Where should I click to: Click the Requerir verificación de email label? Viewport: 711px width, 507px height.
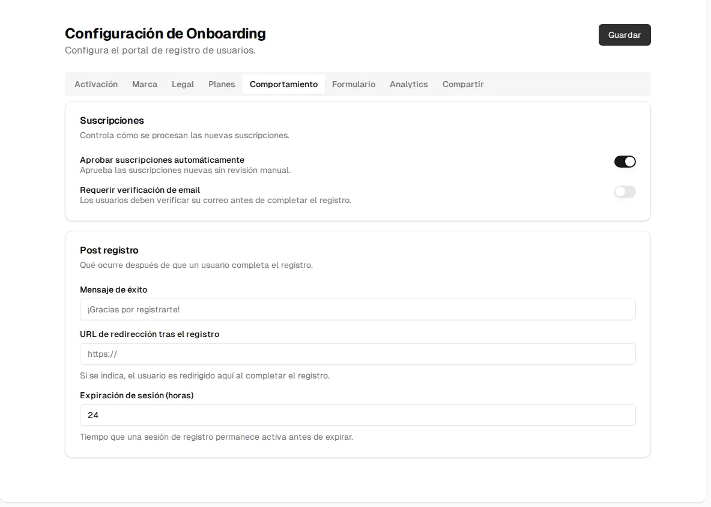(x=140, y=190)
